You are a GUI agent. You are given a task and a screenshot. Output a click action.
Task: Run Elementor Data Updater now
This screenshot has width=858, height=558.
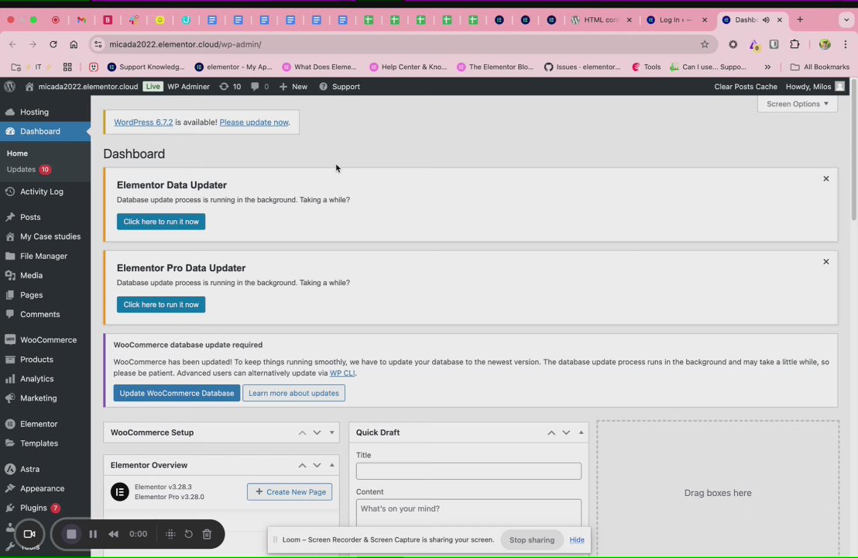(x=161, y=222)
